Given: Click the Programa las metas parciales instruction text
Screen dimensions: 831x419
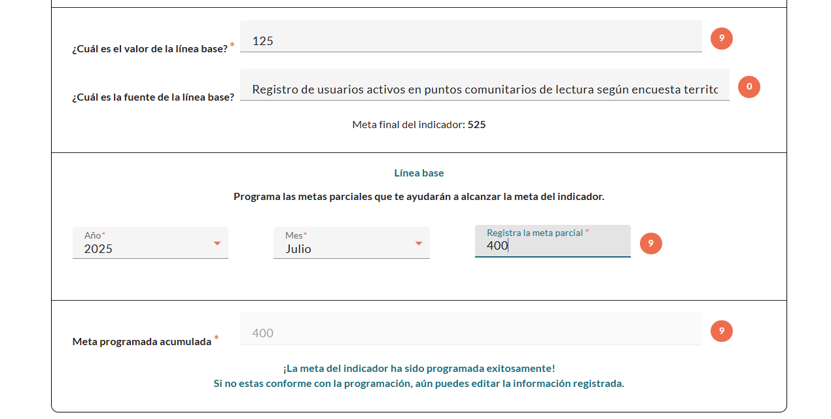Looking at the screenshot, I should [419, 196].
